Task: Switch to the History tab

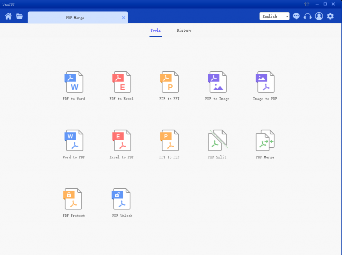Action: click(x=184, y=30)
